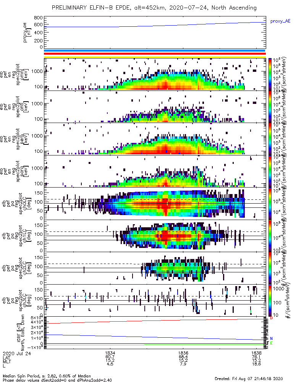Click the 2020 Jul 24 date label
Viewport: 296px width, 382px height.
coord(17,353)
